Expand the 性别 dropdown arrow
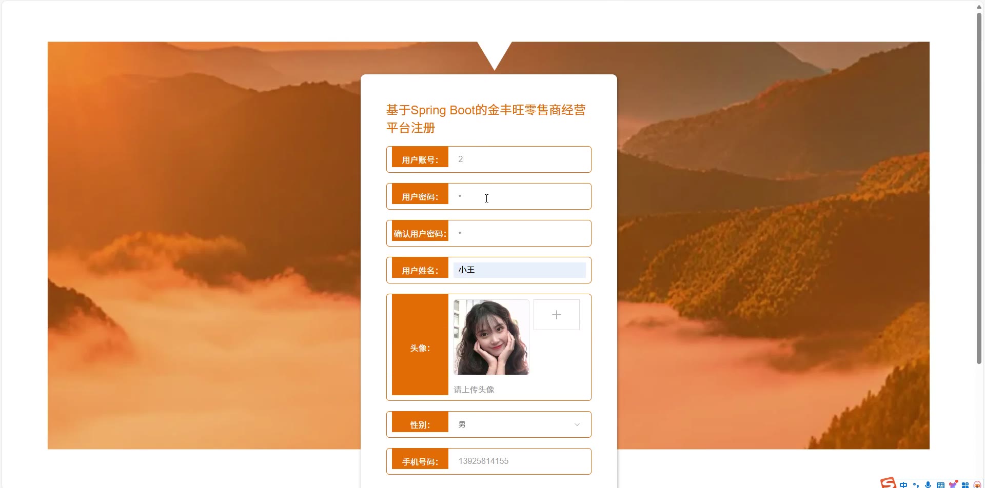Viewport: 985px width, 488px height. (577, 424)
